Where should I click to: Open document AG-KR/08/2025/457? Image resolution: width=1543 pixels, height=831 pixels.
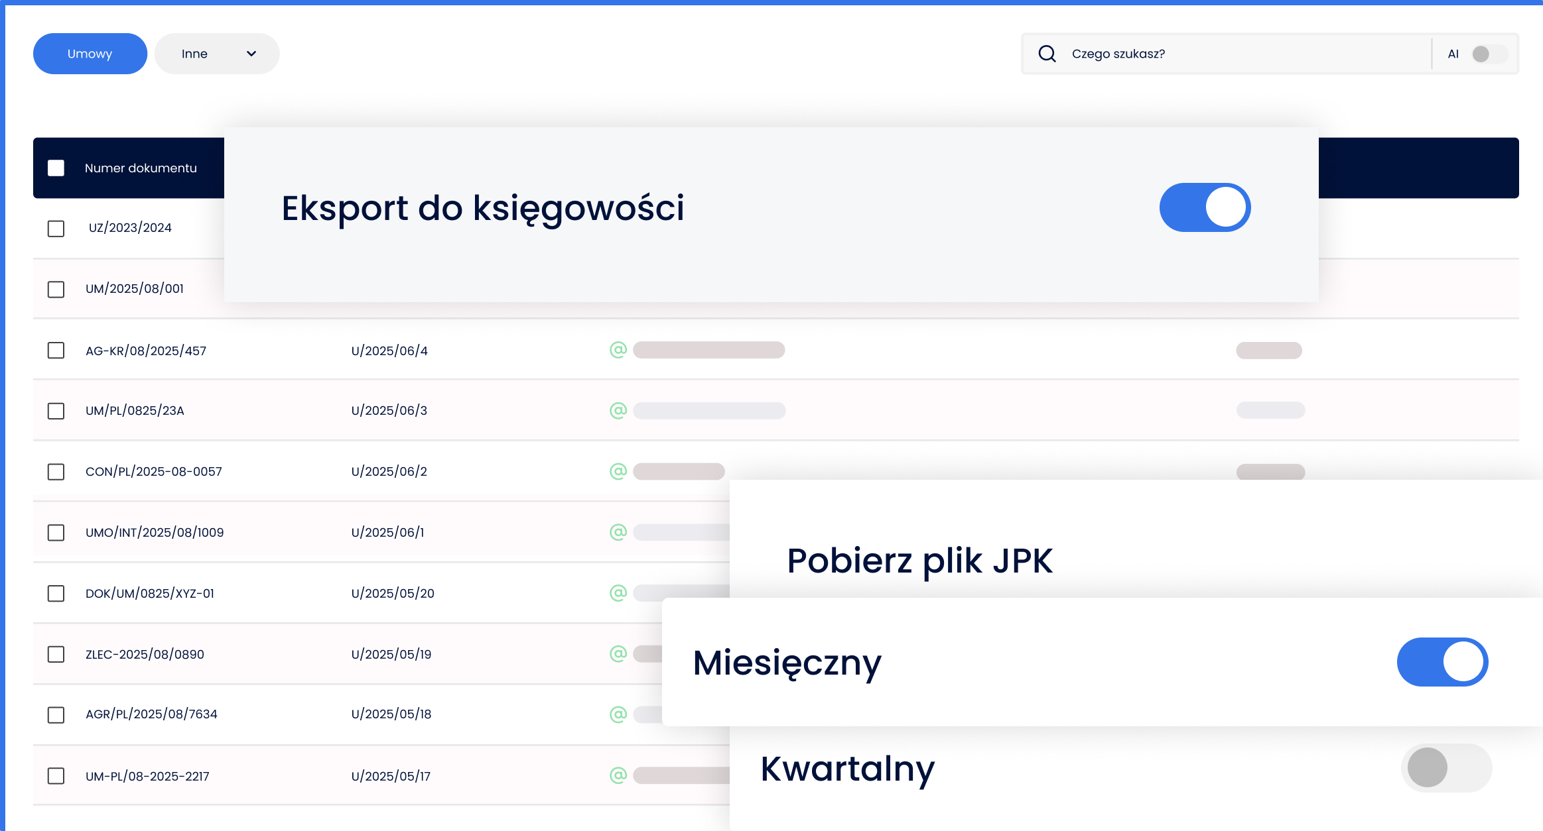(146, 351)
